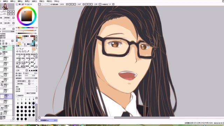Image resolution: width=224 pixels, height=126 pixels.
Task: Open the 画材效果 effect dropdown
Action: pos(9,23)
